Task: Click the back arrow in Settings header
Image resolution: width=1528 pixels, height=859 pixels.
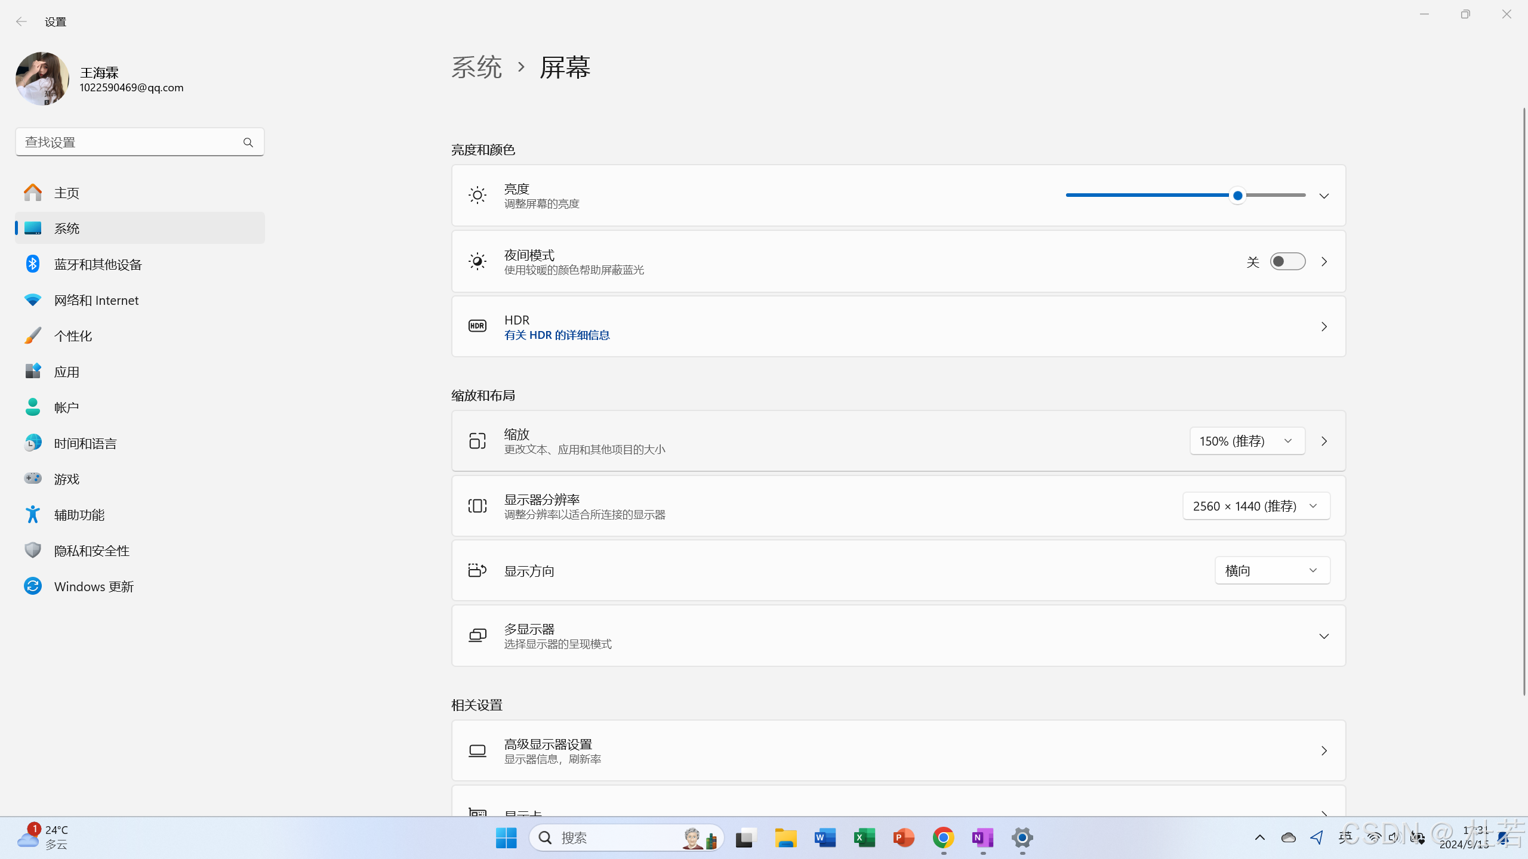Action: 21,21
